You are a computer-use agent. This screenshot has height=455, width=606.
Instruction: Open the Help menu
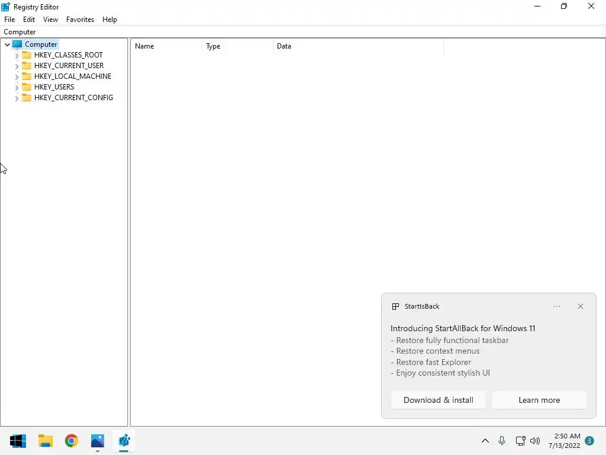(109, 20)
